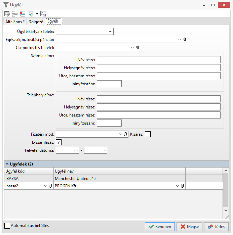Image resolution: width=233 pixels, height=235 pixels.
Task: Click the red X field toolbar icon
Action: click(x=23, y=14)
